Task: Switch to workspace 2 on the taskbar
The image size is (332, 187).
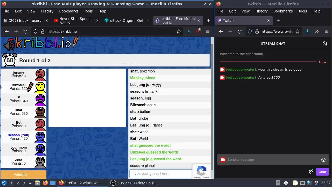Action: pos(18,183)
